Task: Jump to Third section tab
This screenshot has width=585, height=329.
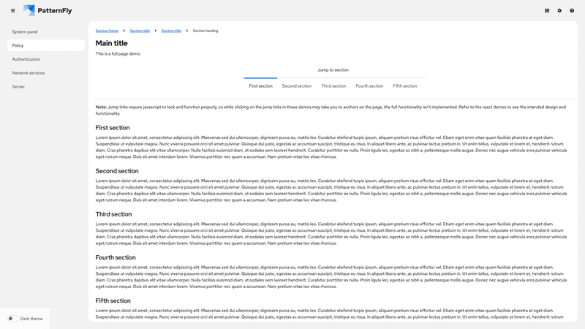Action: tap(333, 86)
